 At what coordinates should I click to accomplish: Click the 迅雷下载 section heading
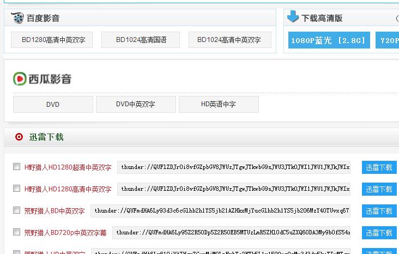tap(46, 137)
